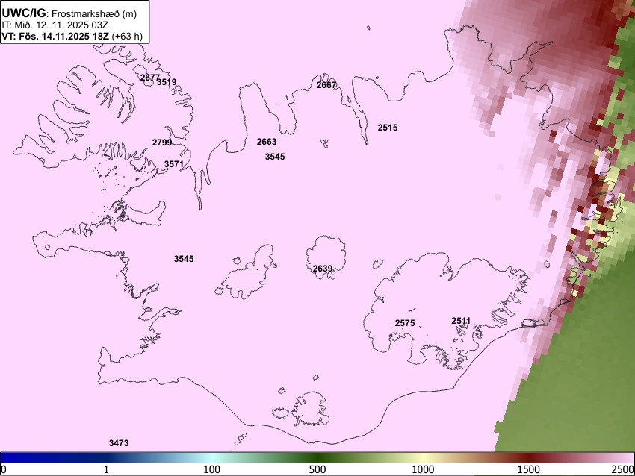The height and width of the screenshot is (476, 635).
Task: Click the 2575 value on Vatnajökull
Action: (405, 323)
